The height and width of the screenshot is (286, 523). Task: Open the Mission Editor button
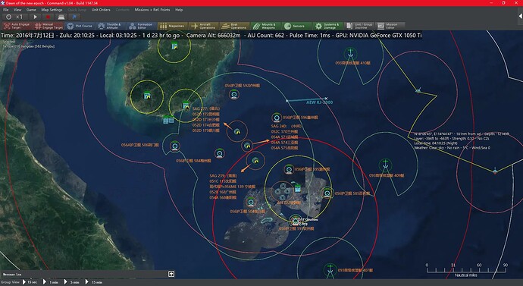(390, 26)
